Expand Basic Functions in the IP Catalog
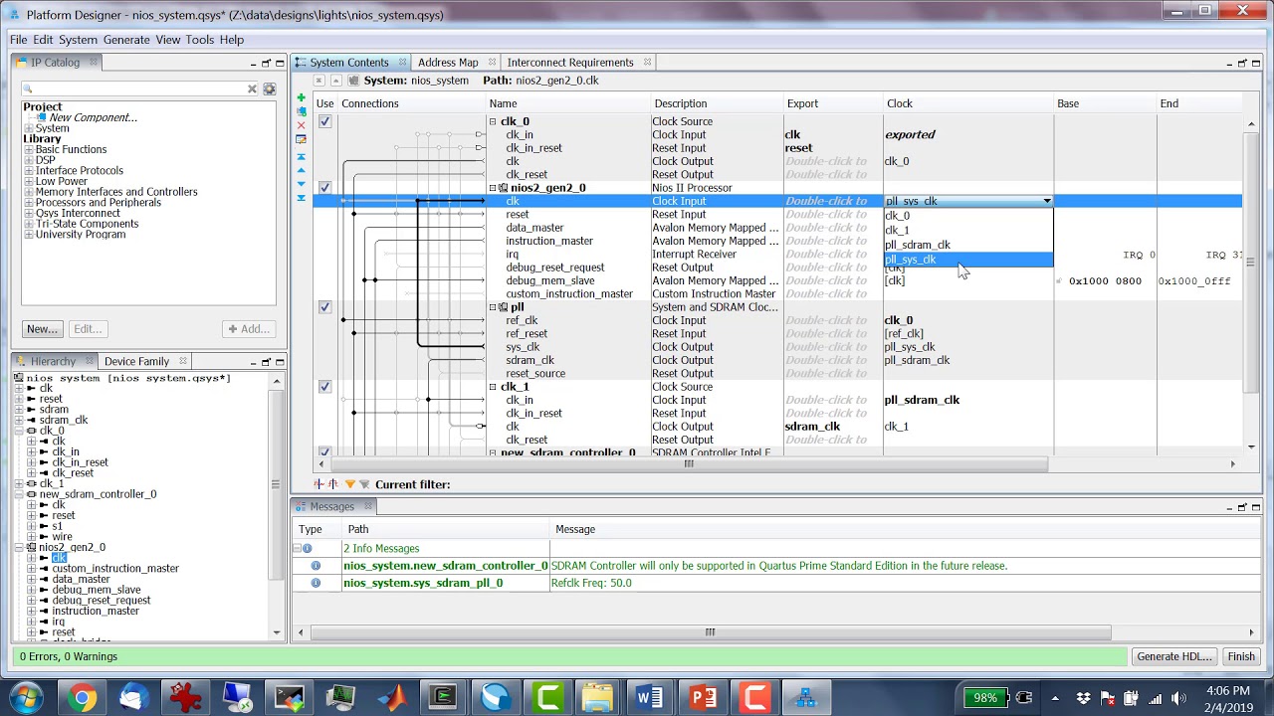This screenshot has height=716, width=1274. (29, 149)
